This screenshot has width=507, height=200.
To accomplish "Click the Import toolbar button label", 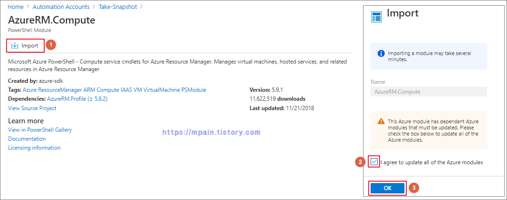I will pyautogui.click(x=30, y=46).
